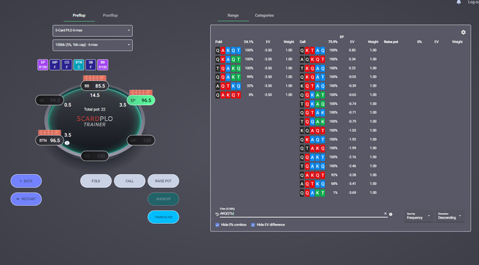Click the BB seat showing 85.5
The width and height of the screenshot is (479, 265).
94,85
